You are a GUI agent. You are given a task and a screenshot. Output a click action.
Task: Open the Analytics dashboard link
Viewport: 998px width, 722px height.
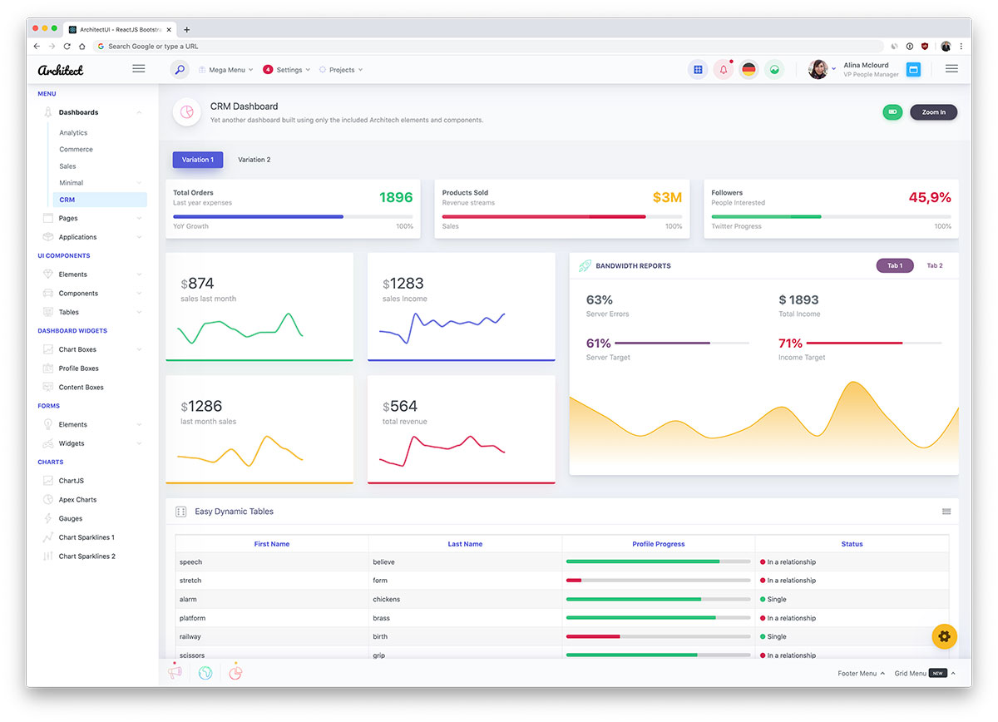(x=73, y=132)
